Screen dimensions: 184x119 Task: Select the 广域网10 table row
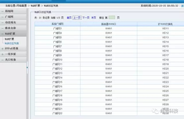[57, 60]
